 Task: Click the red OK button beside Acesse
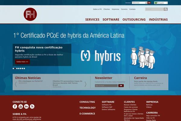pos(149,3)
